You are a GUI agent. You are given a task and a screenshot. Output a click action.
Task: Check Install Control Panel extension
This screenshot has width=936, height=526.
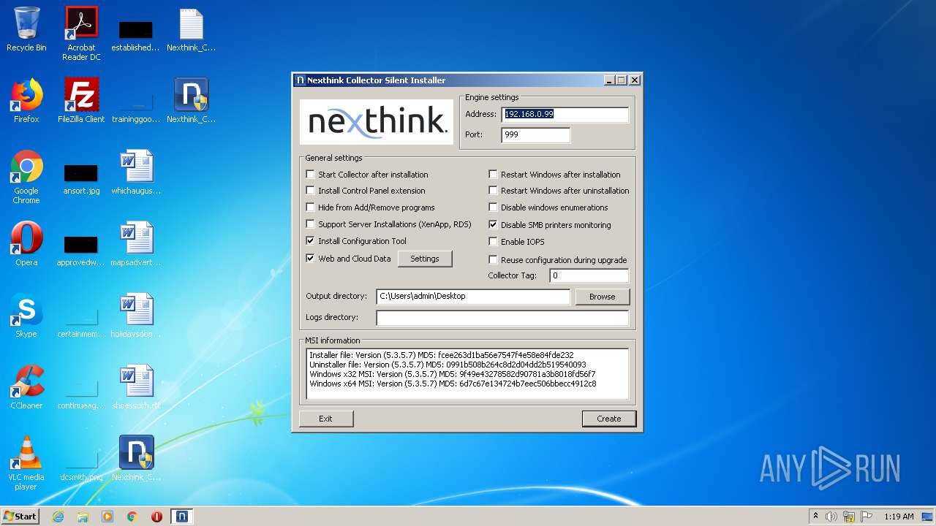pyautogui.click(x=310, y=191)
